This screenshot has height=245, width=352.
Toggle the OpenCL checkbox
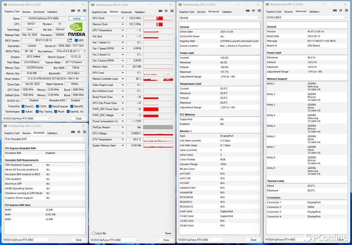click(23, 106)
